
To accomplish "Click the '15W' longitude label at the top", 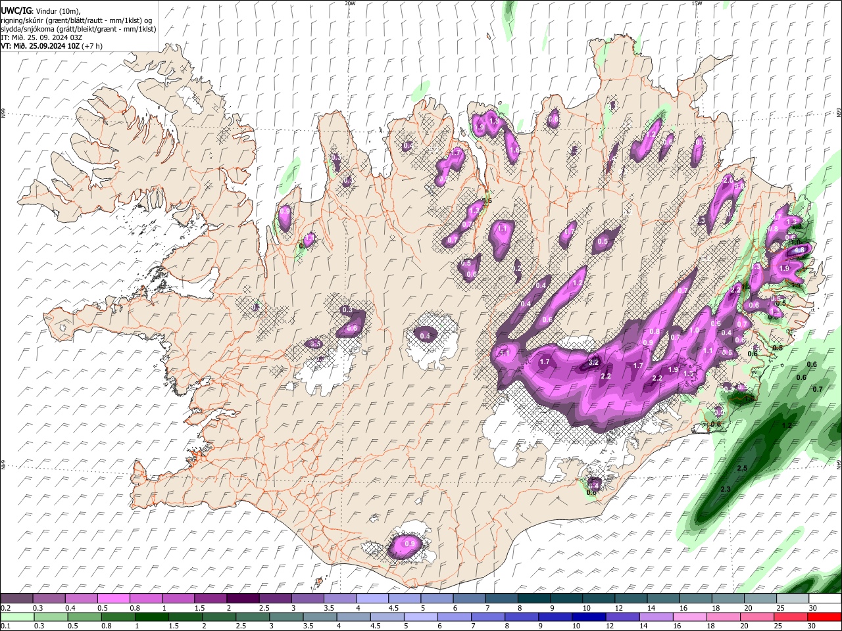I will click(x=696, y=3).
